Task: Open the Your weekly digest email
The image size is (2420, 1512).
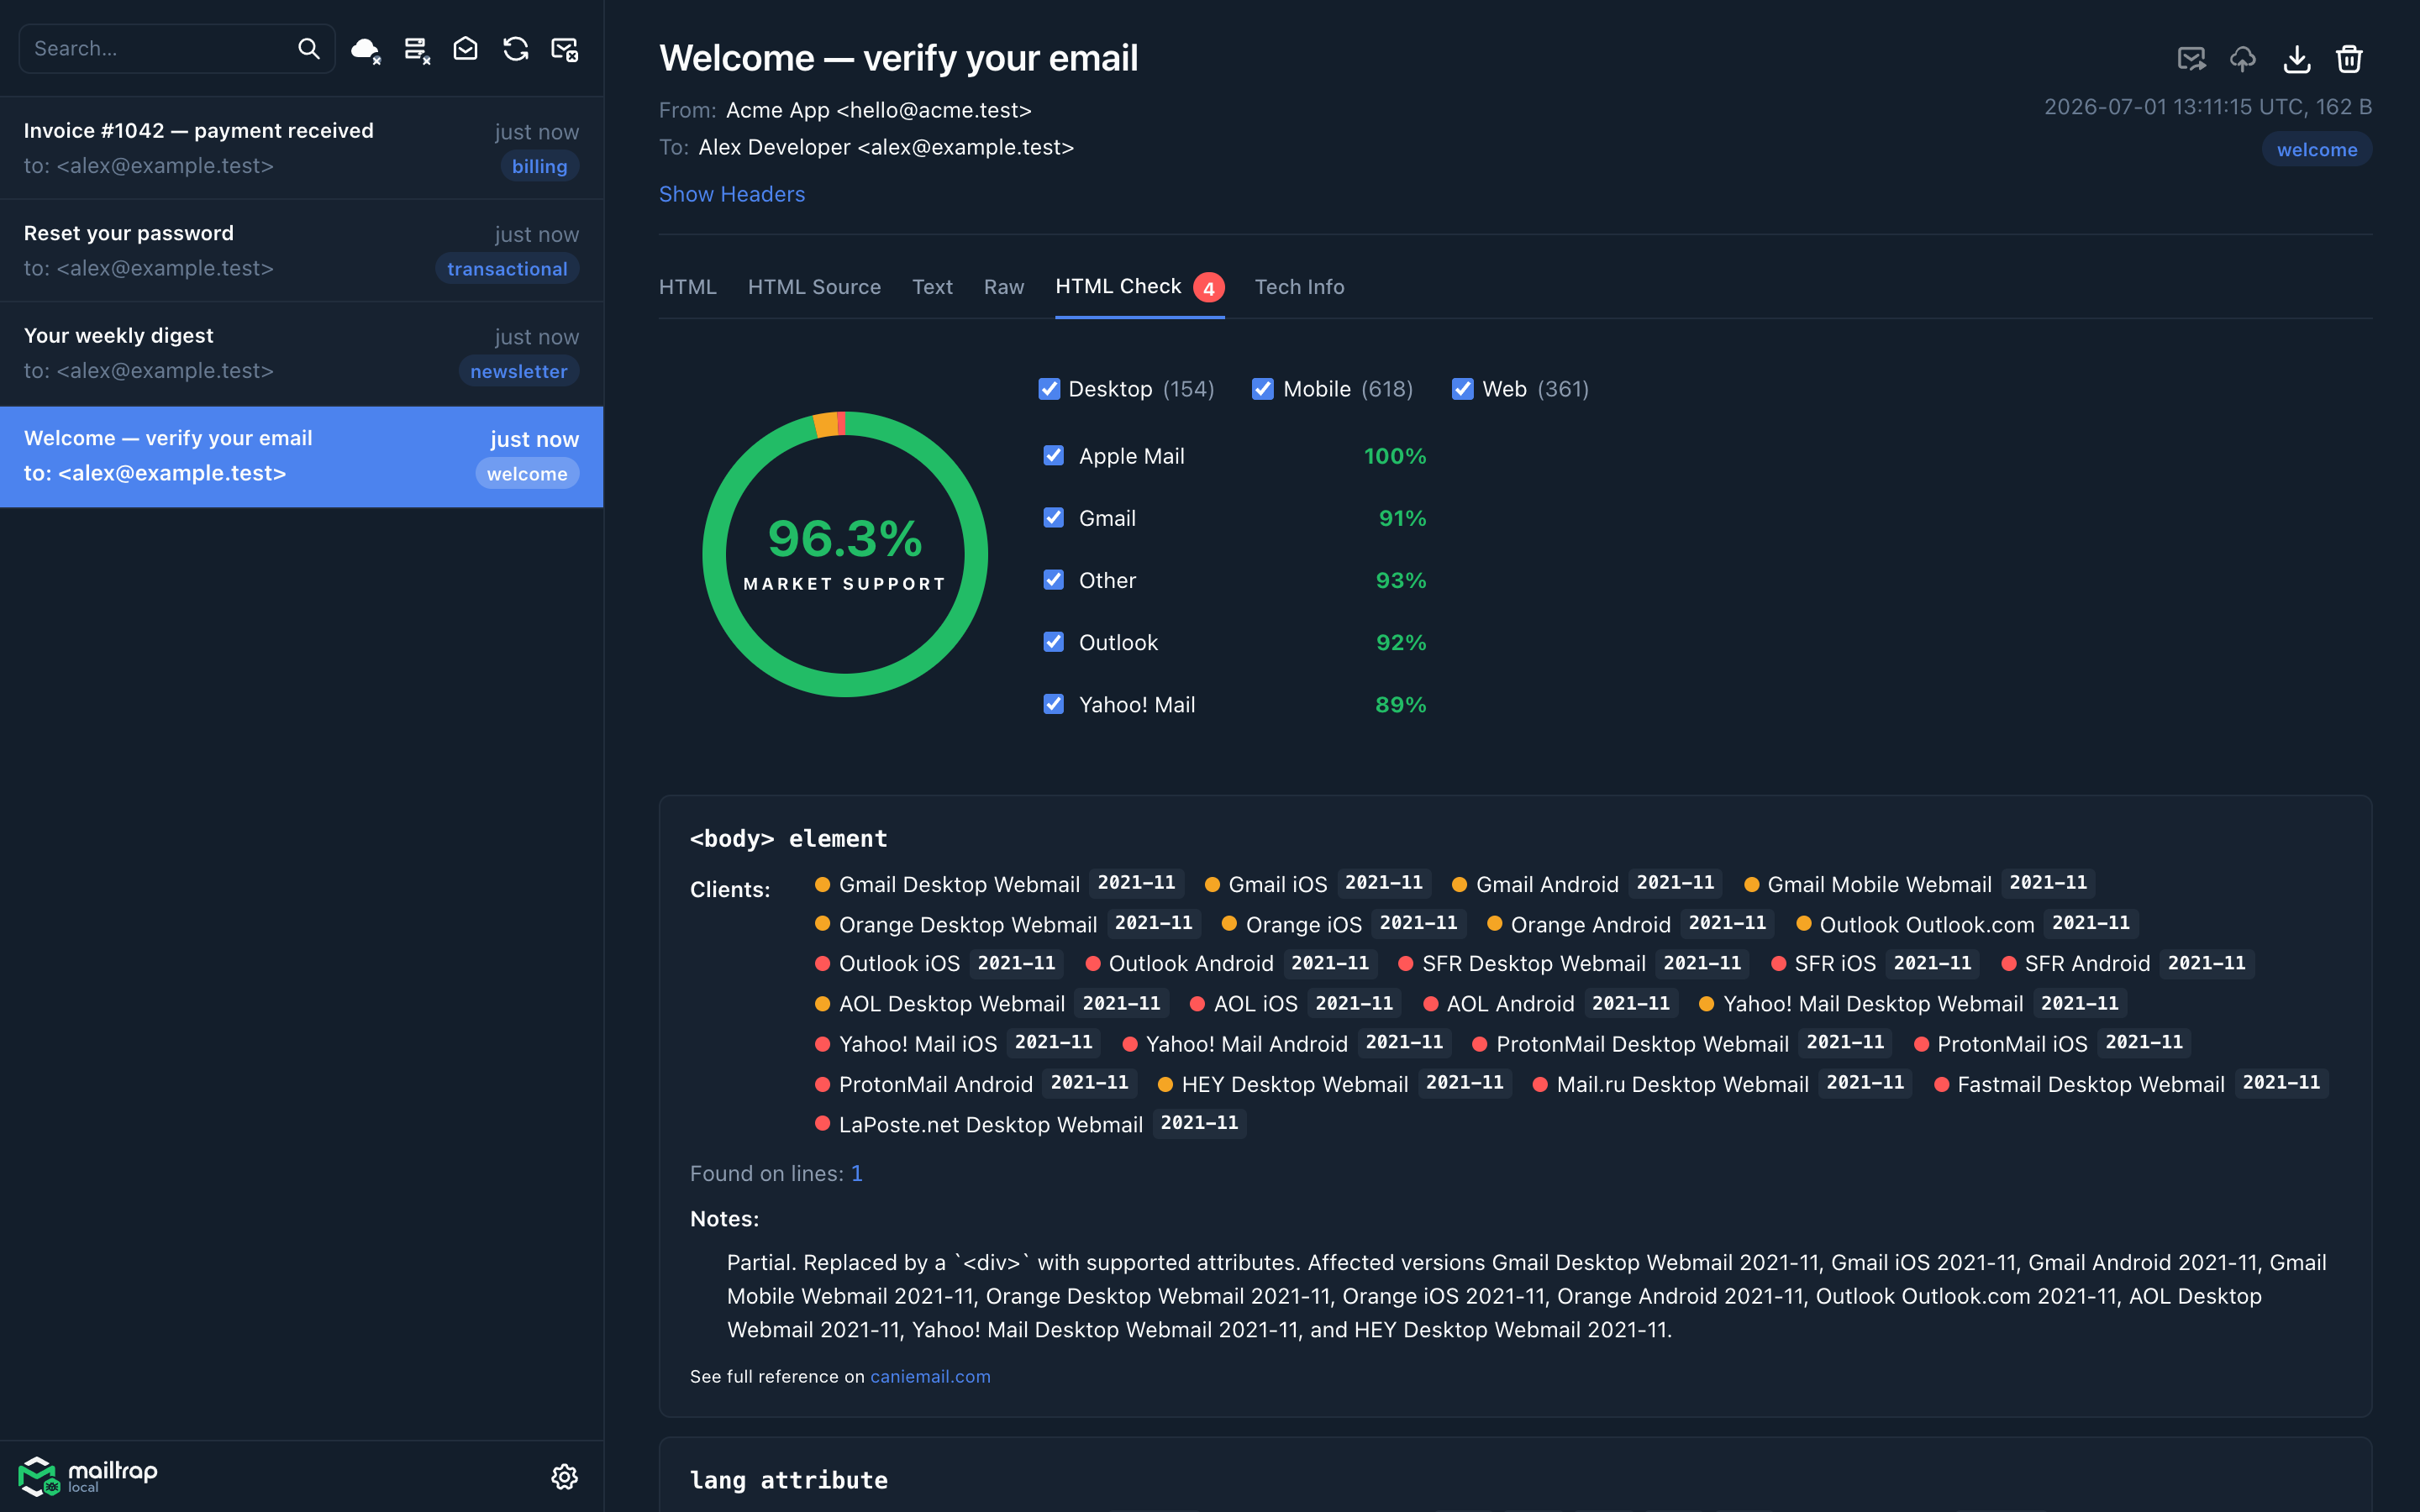Action: point(301,353)
